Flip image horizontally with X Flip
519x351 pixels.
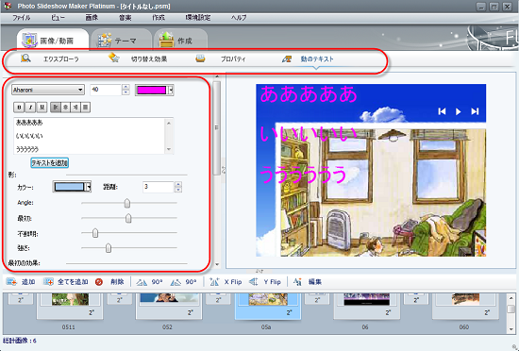pyautogui.click(x=214, y=282)
